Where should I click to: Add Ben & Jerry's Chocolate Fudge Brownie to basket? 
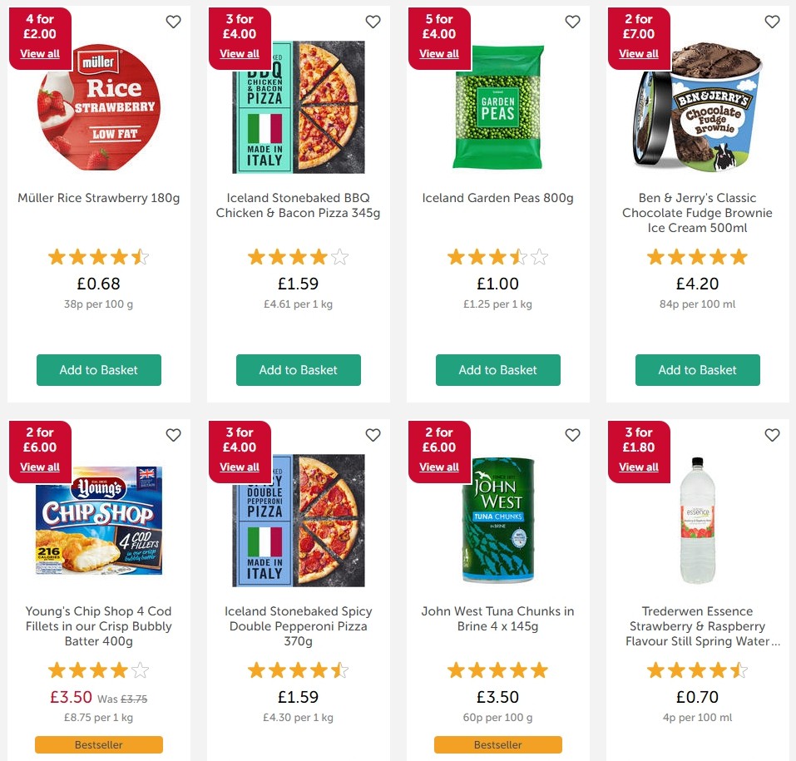[x=697, y=370]
